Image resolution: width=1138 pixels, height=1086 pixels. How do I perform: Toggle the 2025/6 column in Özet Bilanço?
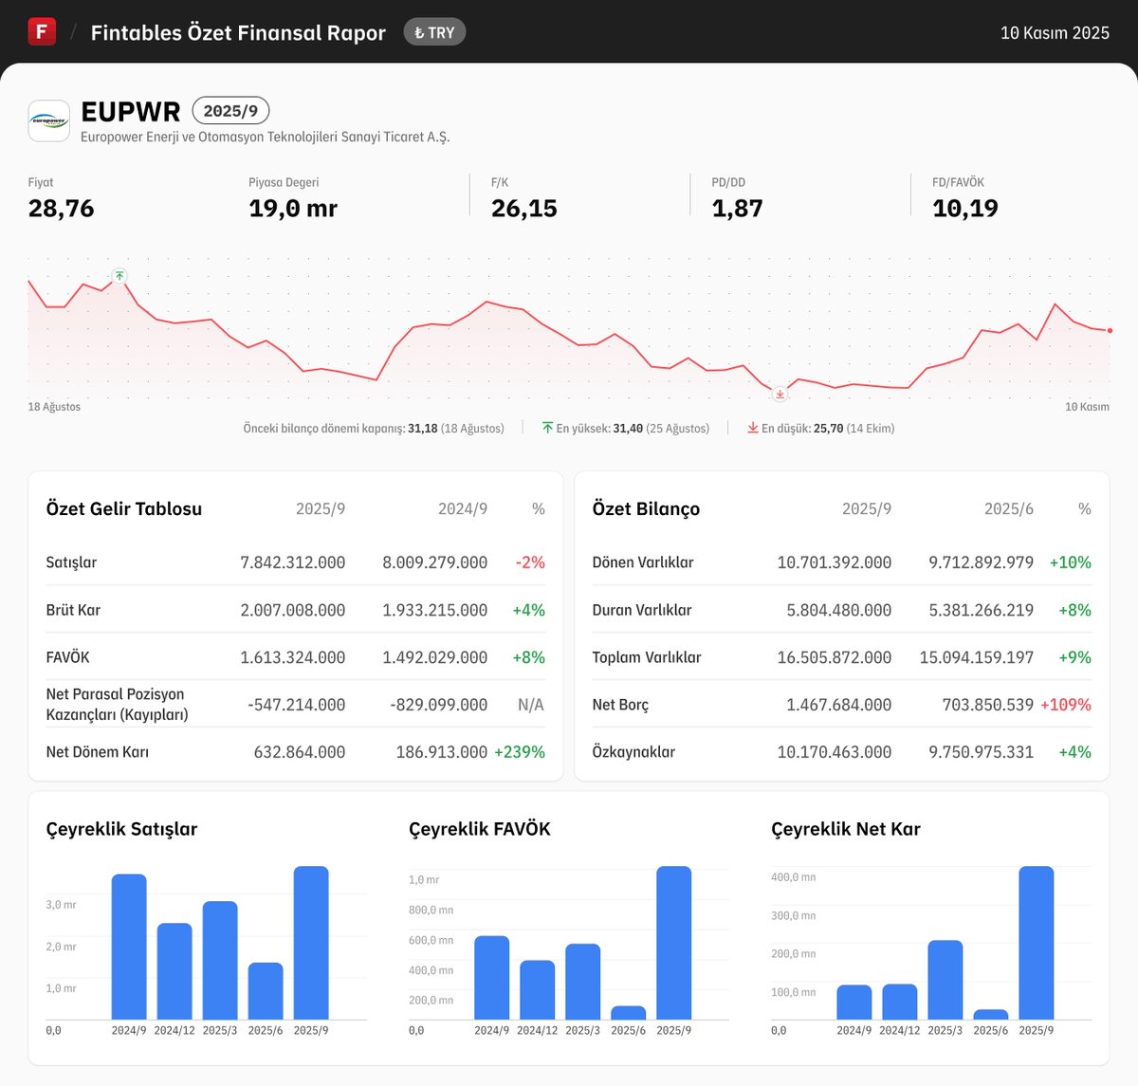point(1008,508)
